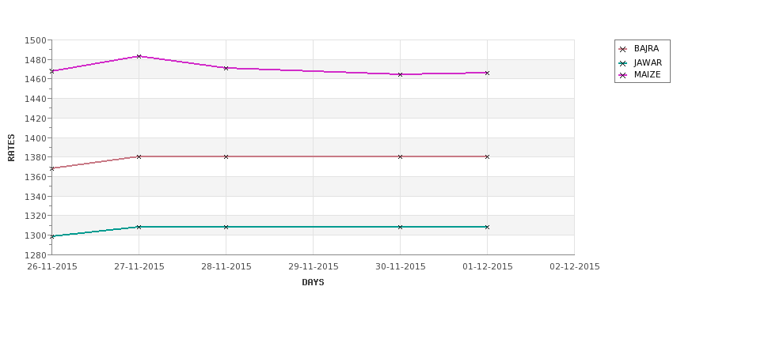Image resolution: width=772 pixels, height=339 pixels.
Task: Select JAWAR data point on 30-11-2015
Action: pyautogui.click(x=401, y=227)
